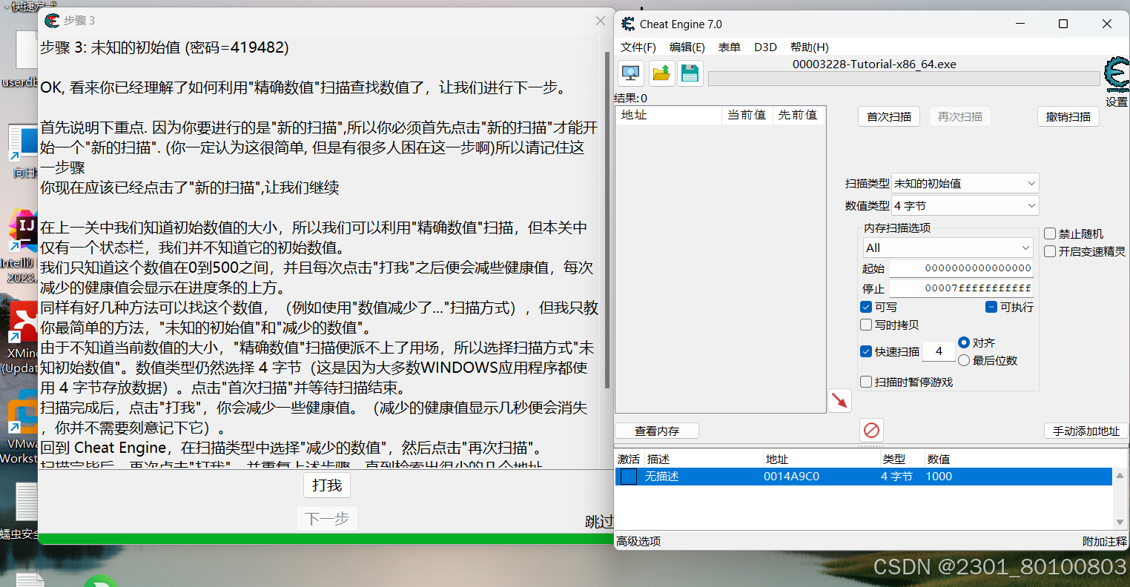Viewport: 1130px width, 587px height.
Task: Click the 下一步 button in tutorial
Action: tap(327, 519)
